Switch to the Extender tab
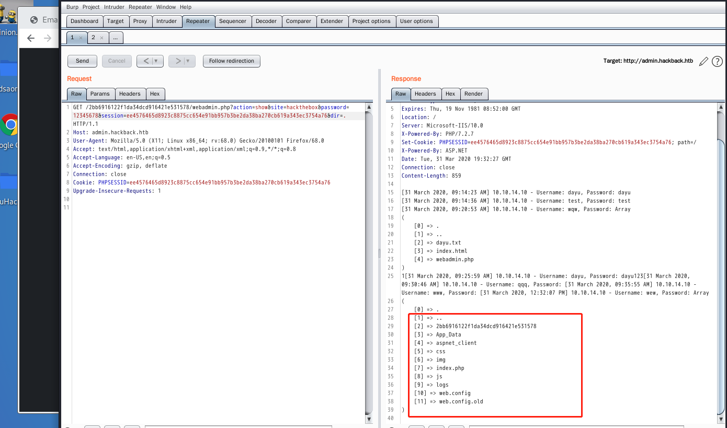Screen dimensions: 727x428 pyautogui.click(x=332, y=21)
